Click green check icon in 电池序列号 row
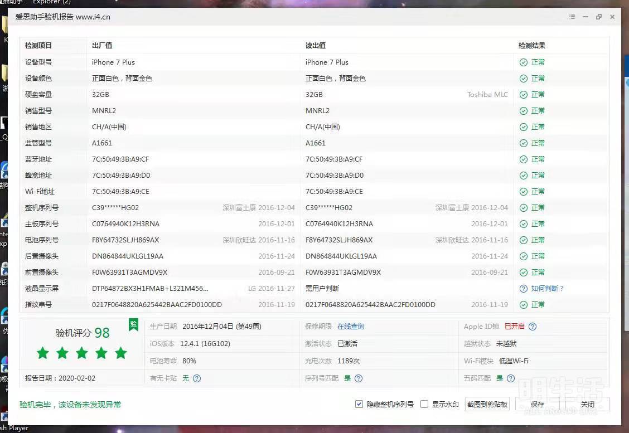Screen dimensions: 629x433 point(524,240)
